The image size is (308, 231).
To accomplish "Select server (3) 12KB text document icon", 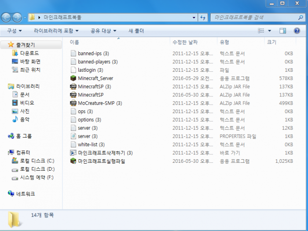I will click(73, 128).
